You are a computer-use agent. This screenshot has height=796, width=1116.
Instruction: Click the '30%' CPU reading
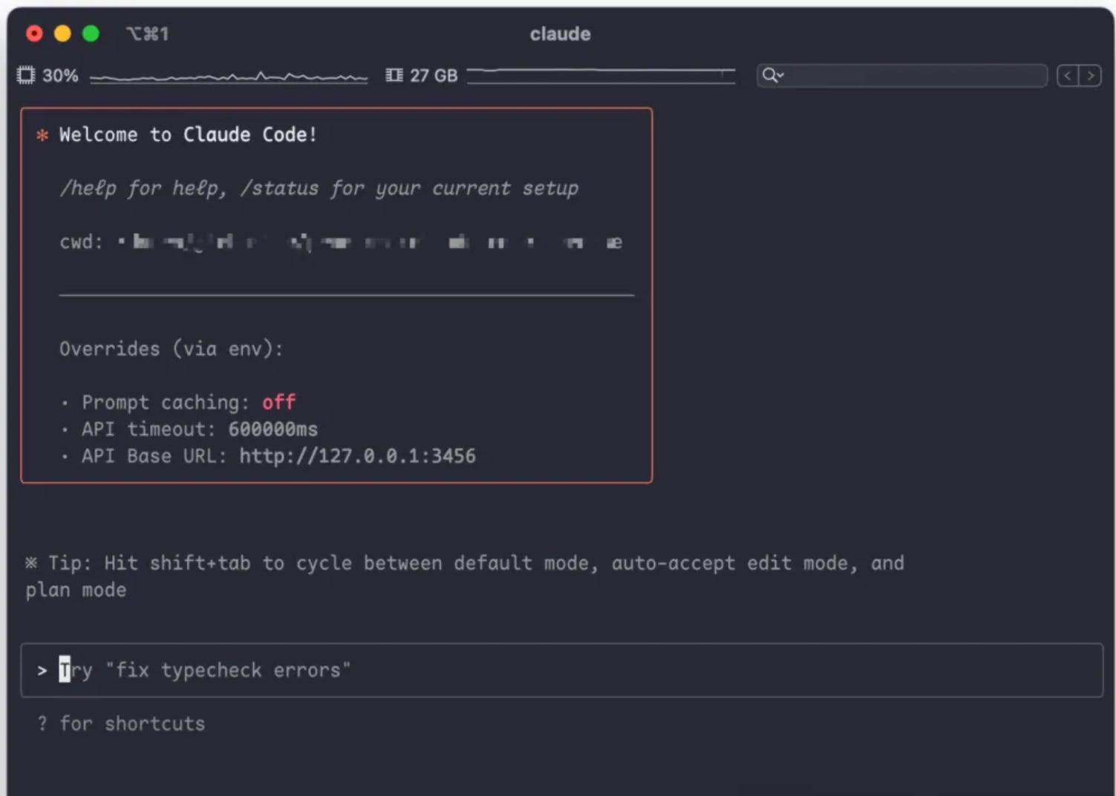[60, 76]
